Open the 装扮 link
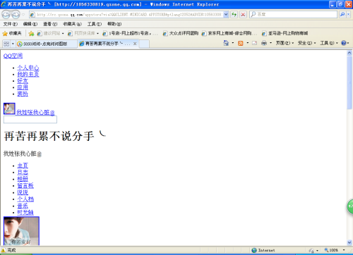The height and width of the screenshot is (255, 353). click(23, 94)
